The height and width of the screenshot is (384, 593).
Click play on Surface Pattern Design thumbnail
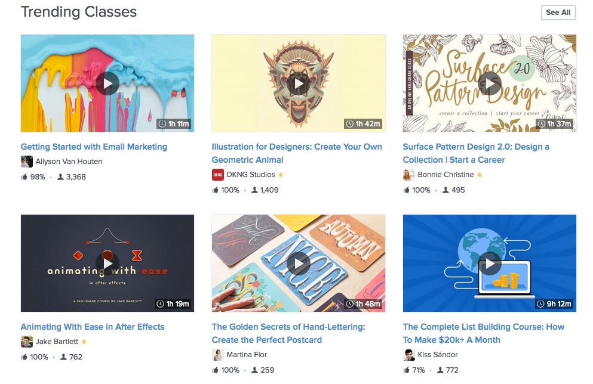(x=489, y=83)
